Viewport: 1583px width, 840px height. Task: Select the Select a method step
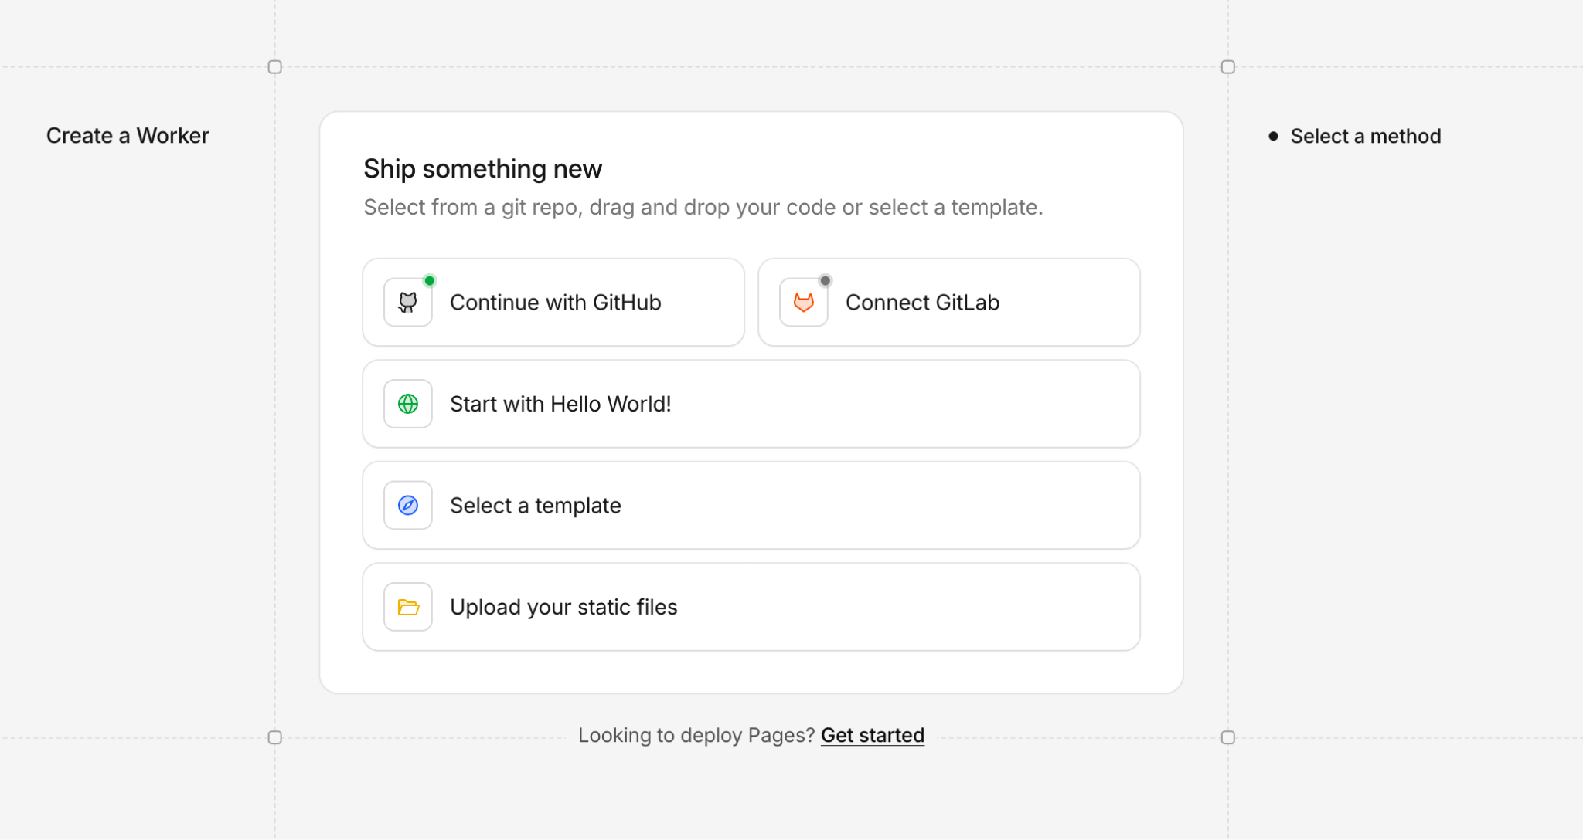coord(1366,136)
